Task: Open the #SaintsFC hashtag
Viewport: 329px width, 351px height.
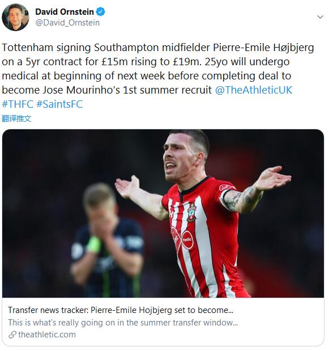Action: click(x=59, y=104)
